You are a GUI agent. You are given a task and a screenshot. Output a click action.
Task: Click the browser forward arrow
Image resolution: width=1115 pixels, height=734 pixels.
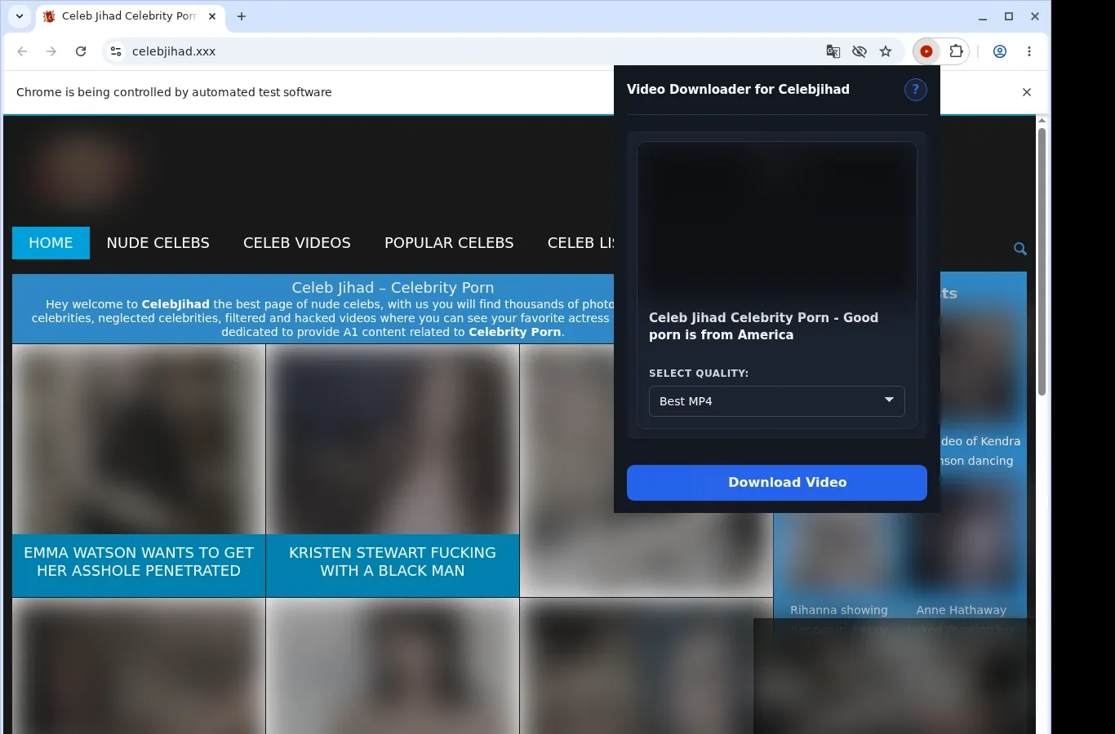point(51,51)
